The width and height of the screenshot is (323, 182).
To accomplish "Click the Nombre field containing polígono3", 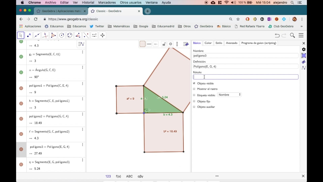I will click(x=246, y=56).
